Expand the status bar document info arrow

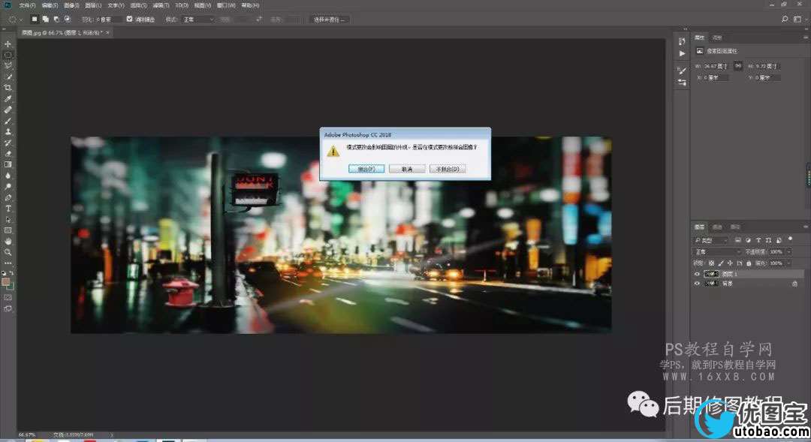point(111,434)
